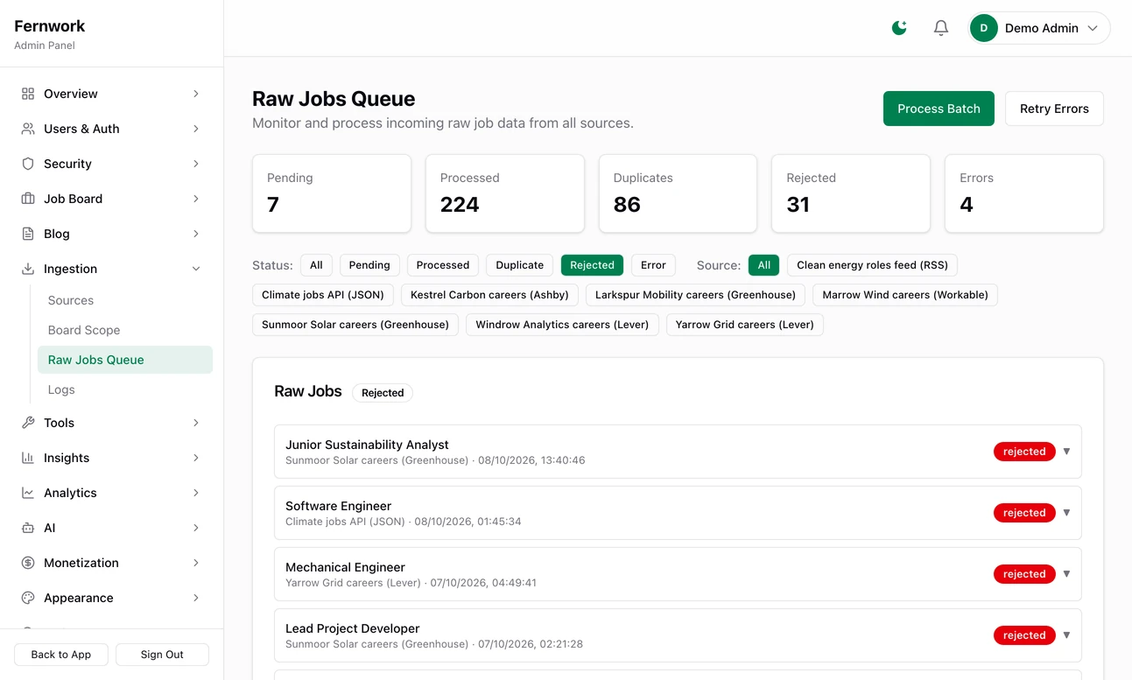The image size is (1132, 680).
Task: Filter status by Error
Action: [x=653, y=265]
